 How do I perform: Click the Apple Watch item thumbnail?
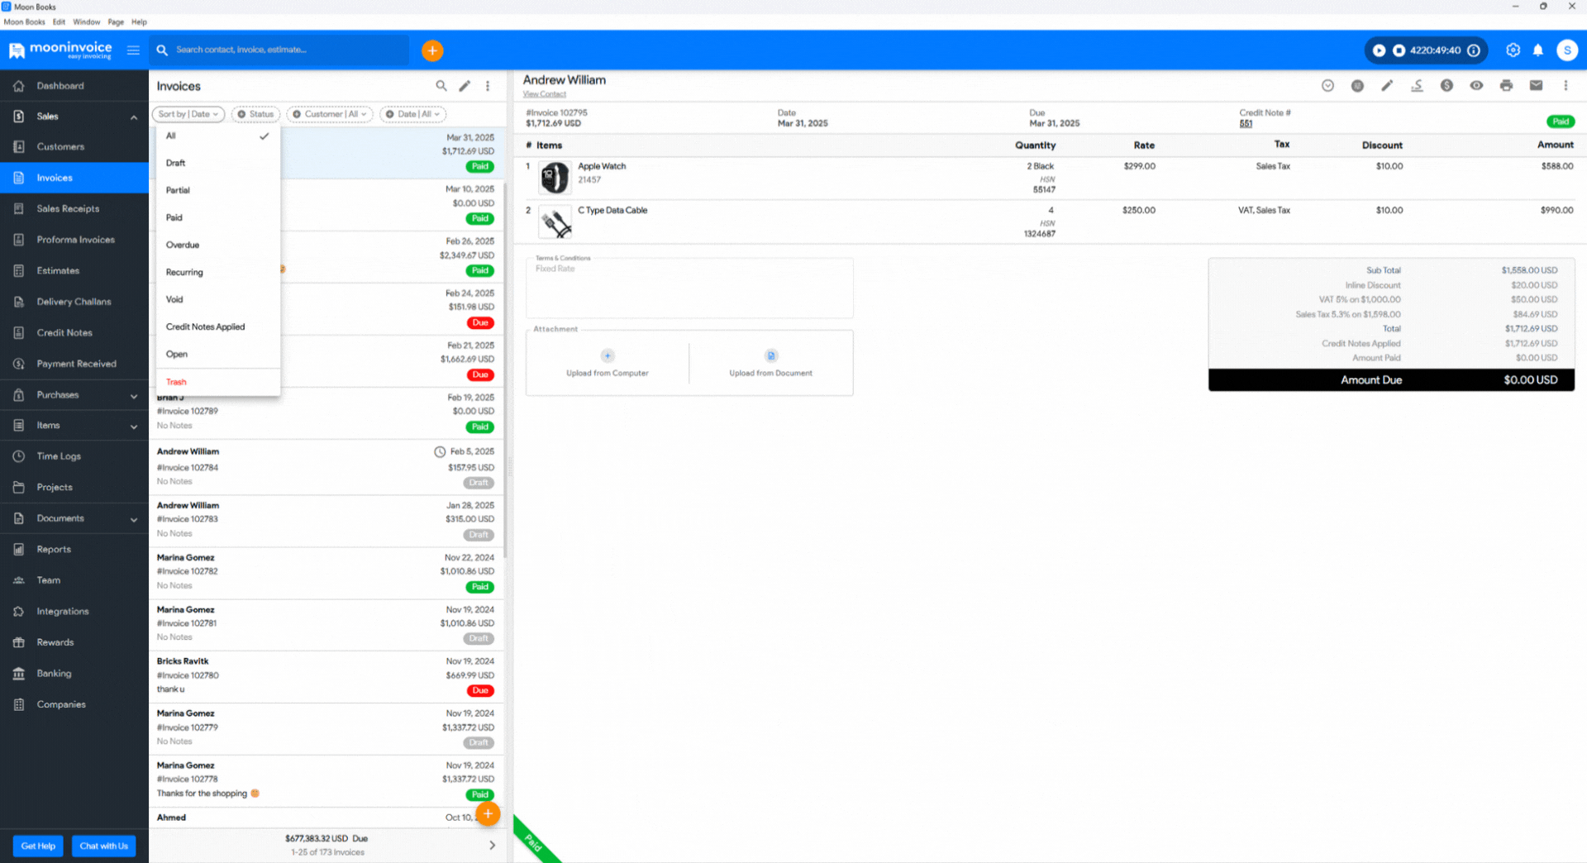[555, 178]
